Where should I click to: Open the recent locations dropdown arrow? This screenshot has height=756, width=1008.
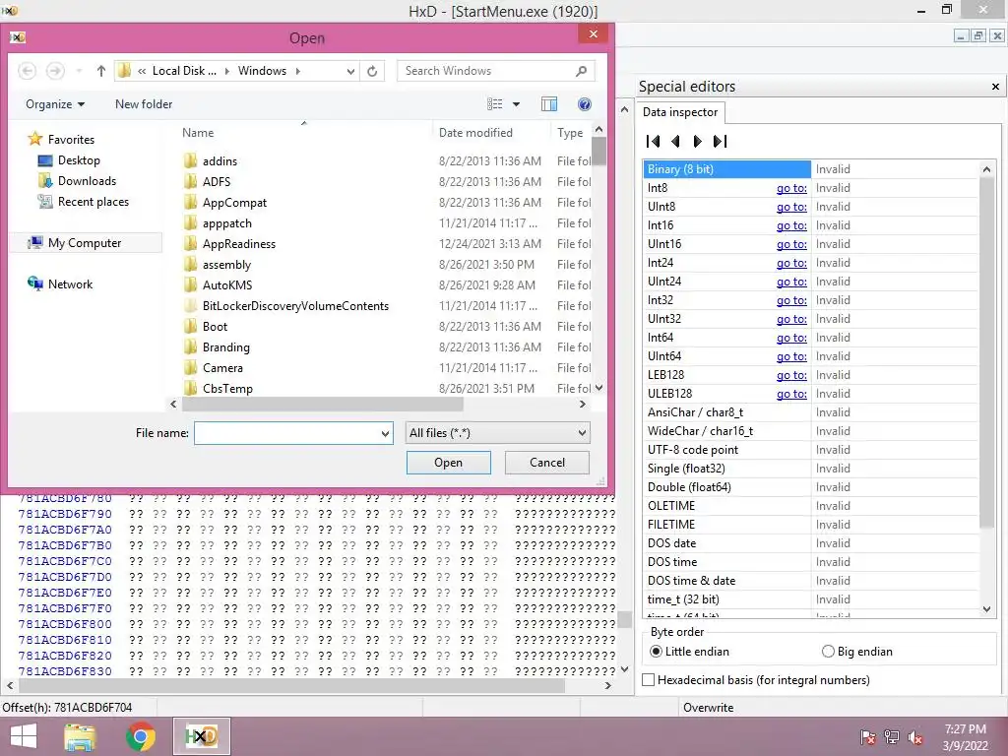[79, 71]
